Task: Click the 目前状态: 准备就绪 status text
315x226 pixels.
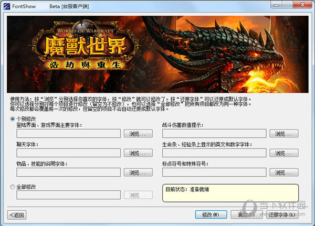Action: (187, 189)
